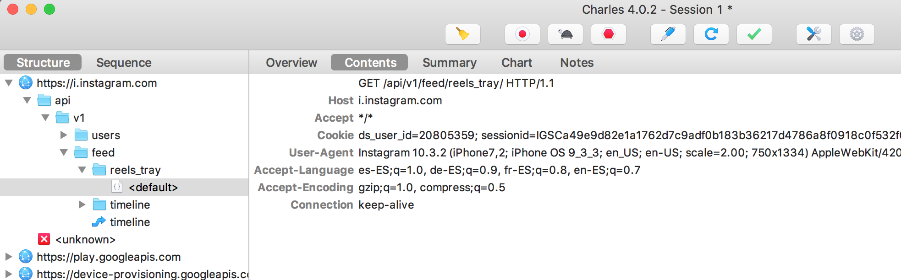901x280 pixels.
Task: Toggle recording with the red record button
Action: pos(522,34)
